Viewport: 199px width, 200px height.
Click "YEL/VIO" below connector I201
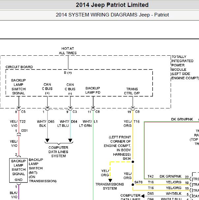point(14,144)
